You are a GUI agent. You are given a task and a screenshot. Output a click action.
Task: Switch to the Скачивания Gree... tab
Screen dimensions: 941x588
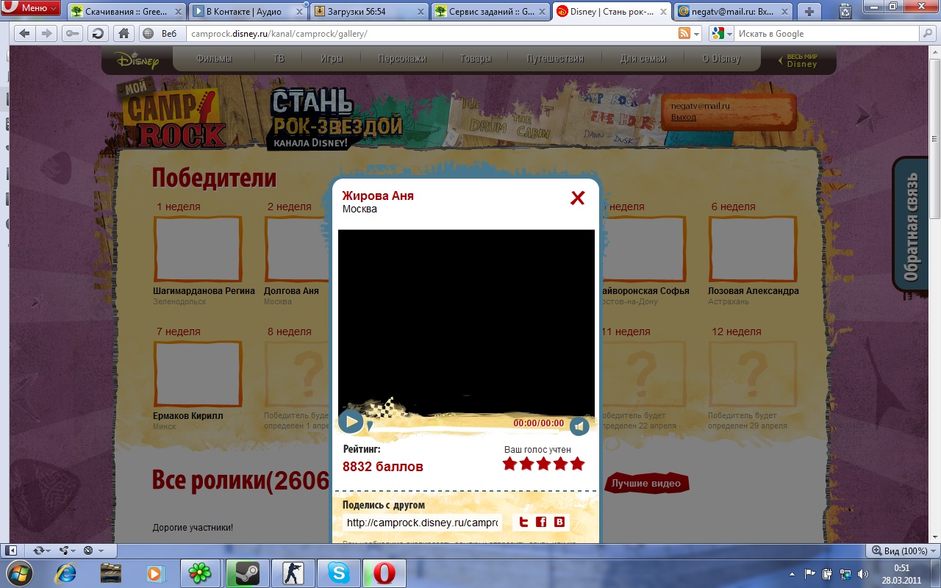click(x=126, y=11)
